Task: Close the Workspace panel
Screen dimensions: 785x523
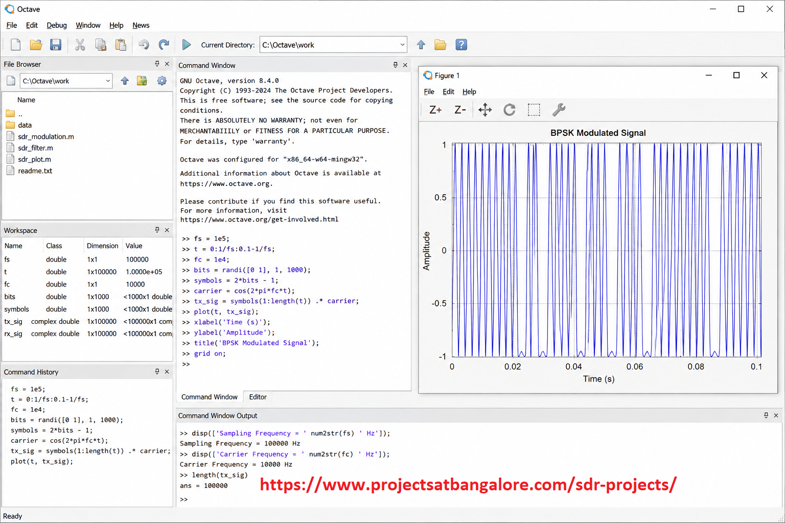Action: [x=167, y=230]
